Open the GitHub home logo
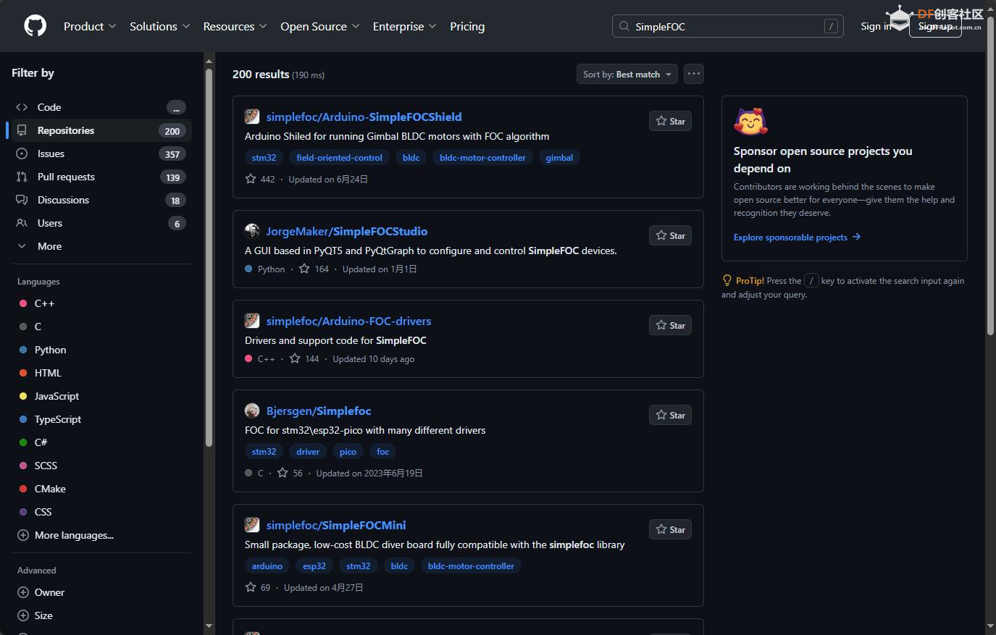Screen dimensions: 996x635 35,26
